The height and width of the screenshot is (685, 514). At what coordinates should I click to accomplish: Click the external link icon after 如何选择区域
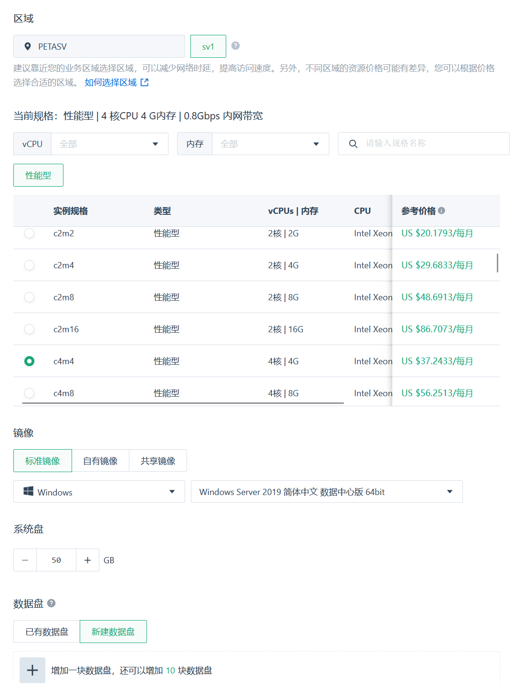pyautogui.click(x=145, y=82)
